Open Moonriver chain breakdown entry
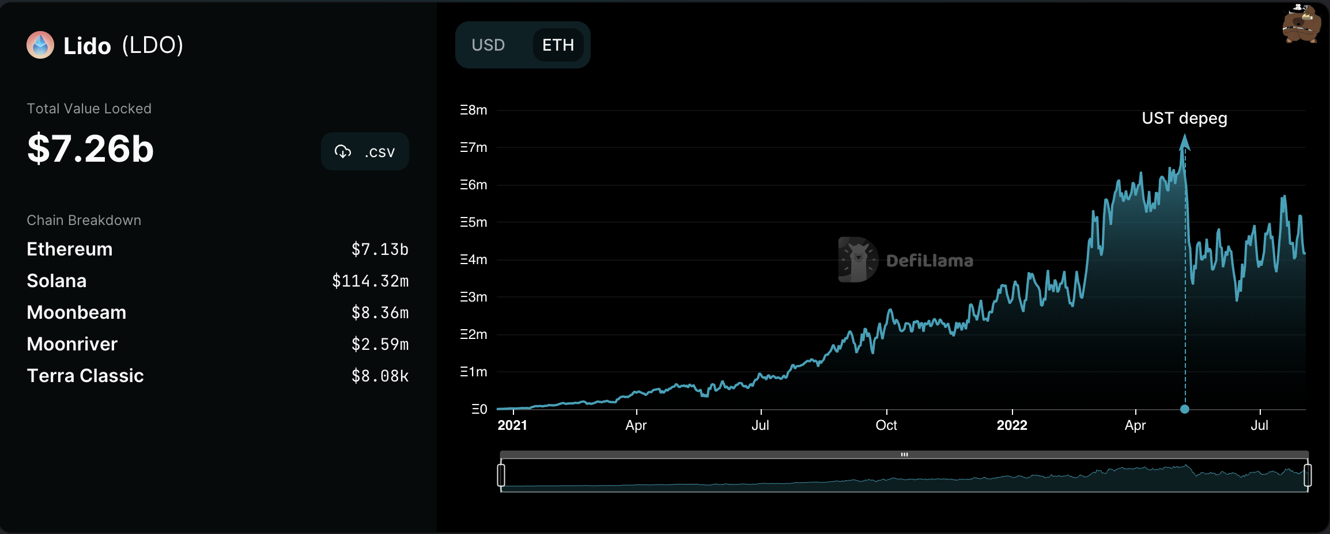Image resolution: width=1330 pixels, height=534 pixels. (72, 344)
